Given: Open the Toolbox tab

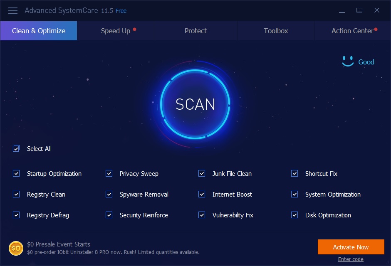Looking at the screenshot, I should tap(276, 31).
